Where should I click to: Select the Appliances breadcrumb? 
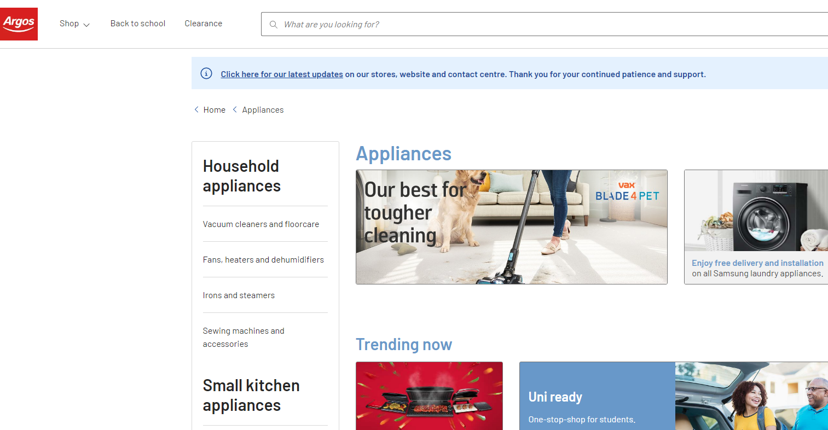(x=263, y=110)
